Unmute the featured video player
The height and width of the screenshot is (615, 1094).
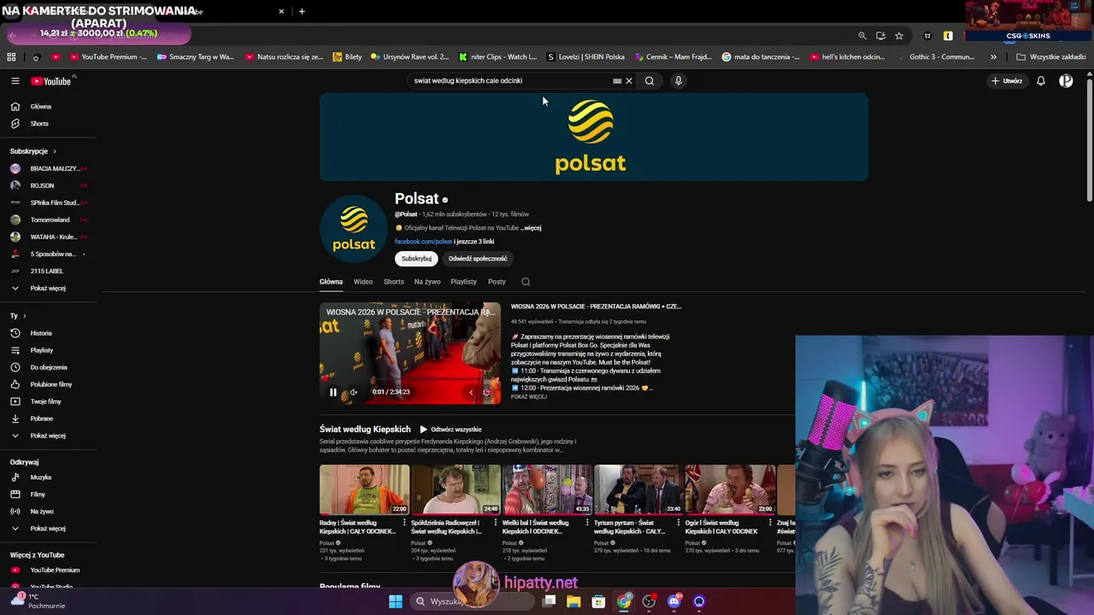(x=353, y=392)
